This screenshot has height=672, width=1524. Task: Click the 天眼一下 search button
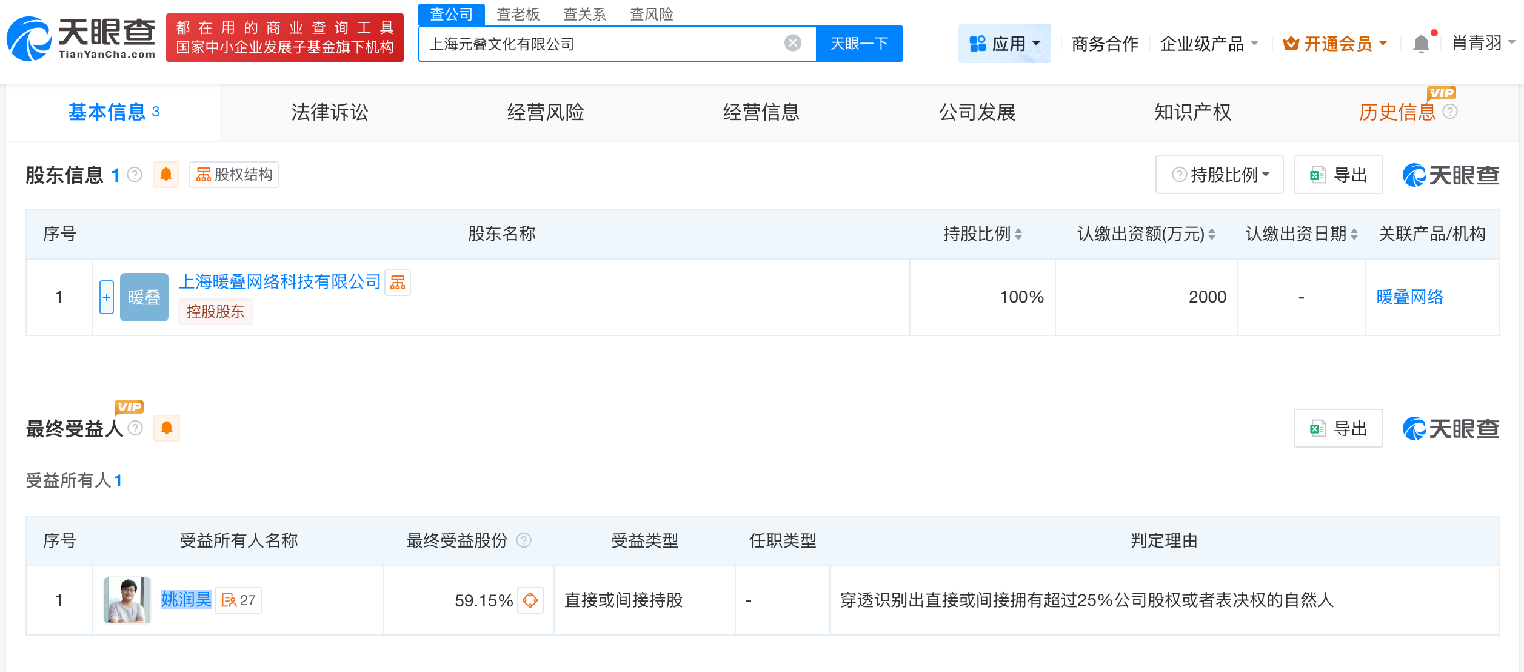coord(859,43)
